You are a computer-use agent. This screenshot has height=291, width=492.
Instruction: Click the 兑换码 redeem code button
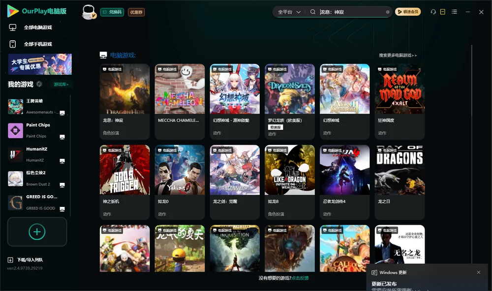pos(112,12)
